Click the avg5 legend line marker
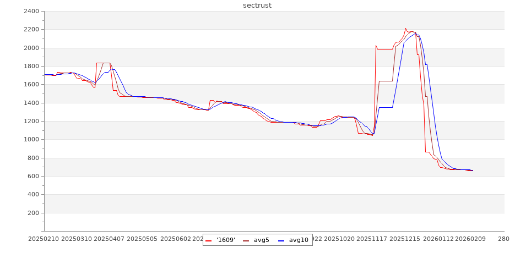This screenshot has height=275, width=515. point(246,240)
